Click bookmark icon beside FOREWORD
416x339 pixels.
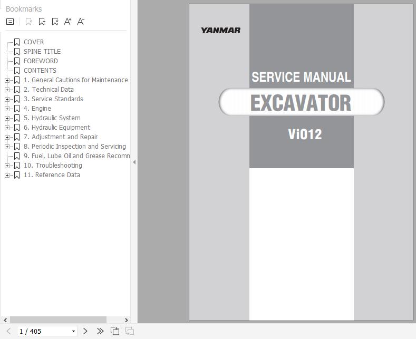pos(17,61)
